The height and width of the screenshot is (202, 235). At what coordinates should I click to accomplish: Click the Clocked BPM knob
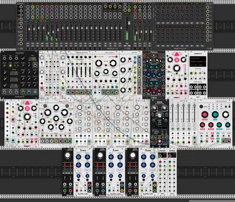pyautogui.click(x=23, y=58)
